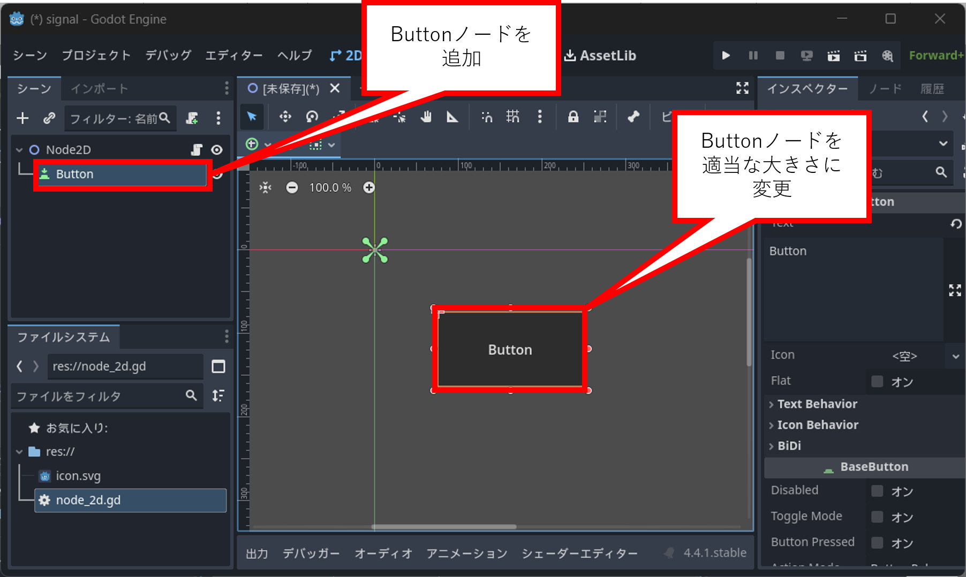Click the Forward+ renderer button
The width and height of the screenshot is (966, 577).
[935, 55]
